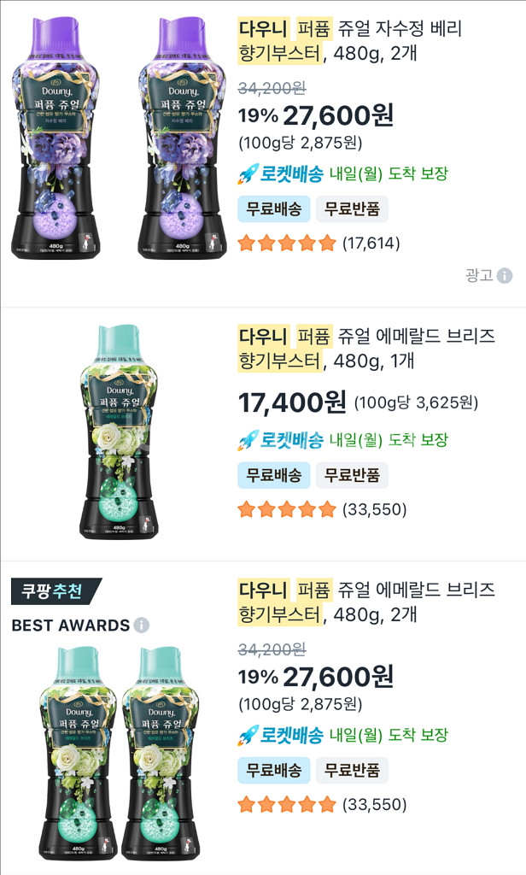This screenshot has width=526, height=875.
Task: Click rocket delivery icon on first product
Action: pos(248,174)
